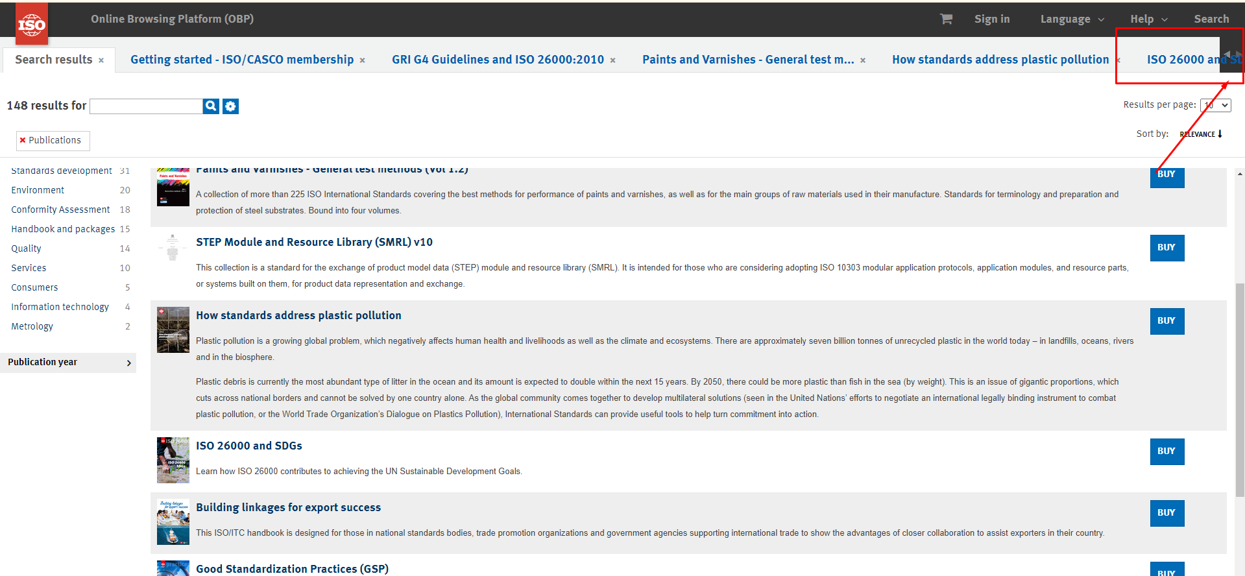Buy STEP Module and Resource Library

pos(1166,248)
